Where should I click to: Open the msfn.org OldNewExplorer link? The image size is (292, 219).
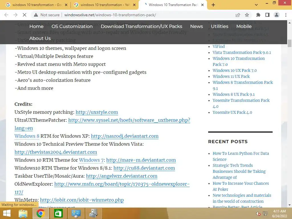pyautogui.click(x=122, y=184)
